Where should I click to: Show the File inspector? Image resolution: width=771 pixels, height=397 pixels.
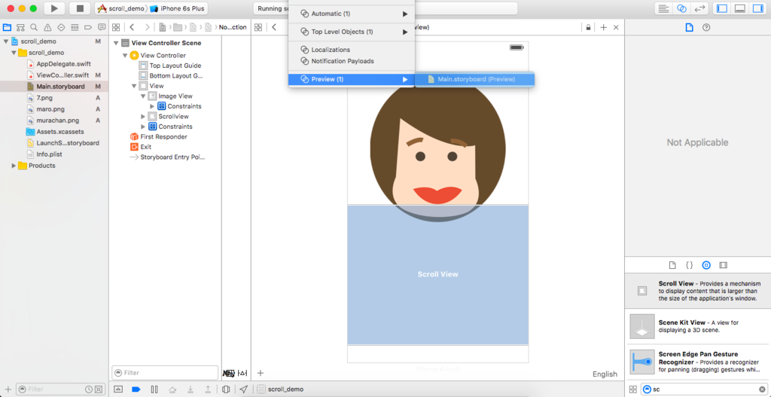coord(690,28)
